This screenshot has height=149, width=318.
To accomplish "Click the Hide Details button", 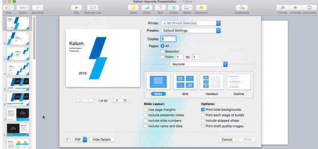I will [102, 140].
